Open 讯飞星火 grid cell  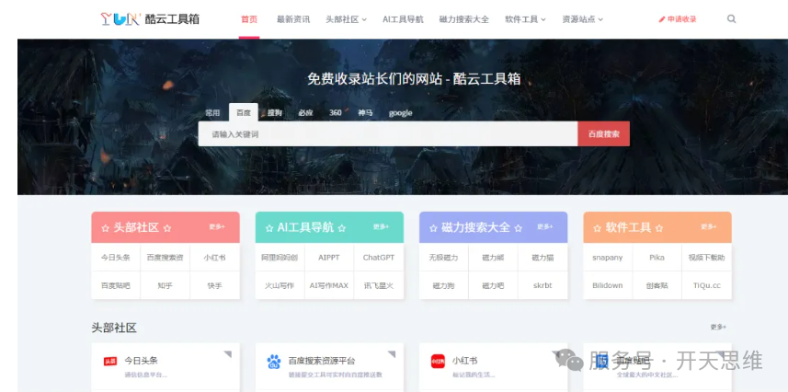[379, 285]
